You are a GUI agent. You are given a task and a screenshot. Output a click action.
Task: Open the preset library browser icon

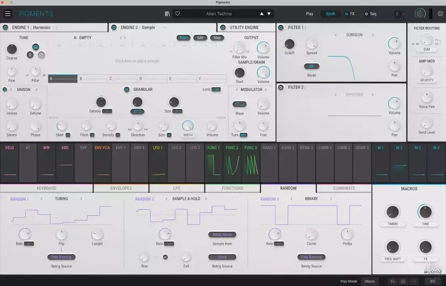[x=167, y=13]
